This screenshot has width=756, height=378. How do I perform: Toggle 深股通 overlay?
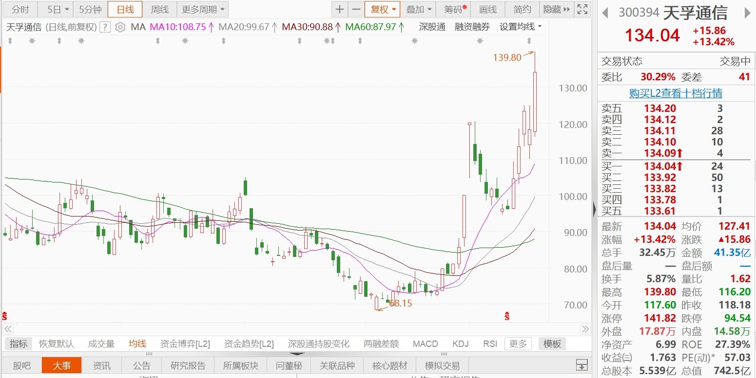click(432, 27)
